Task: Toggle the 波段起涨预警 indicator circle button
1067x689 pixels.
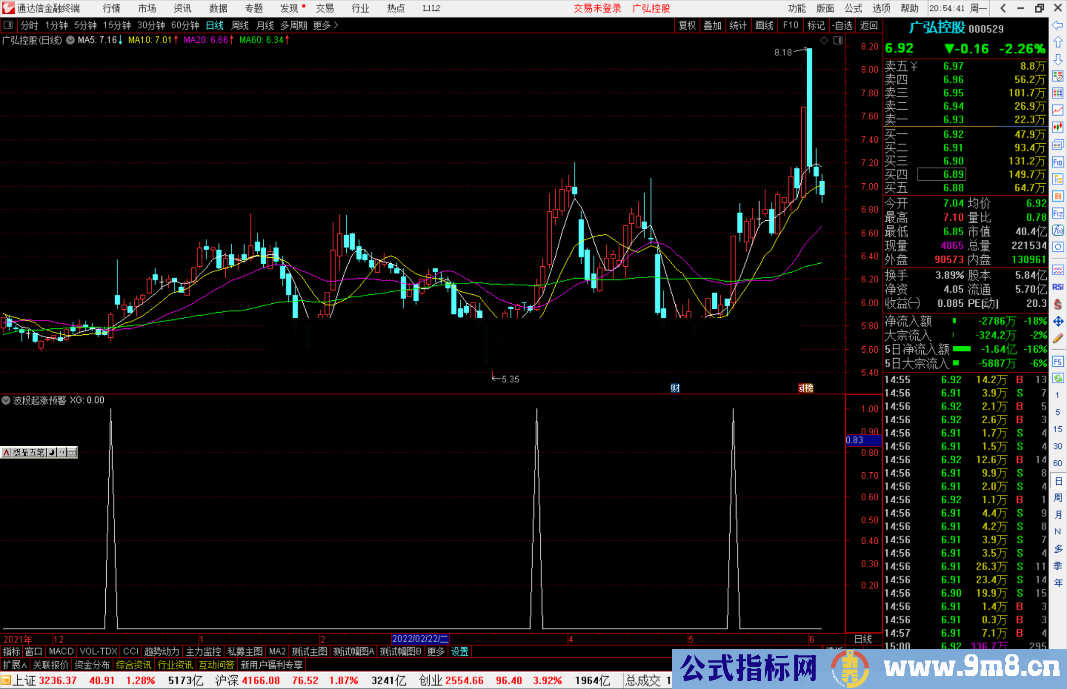Action: [6, 400]
